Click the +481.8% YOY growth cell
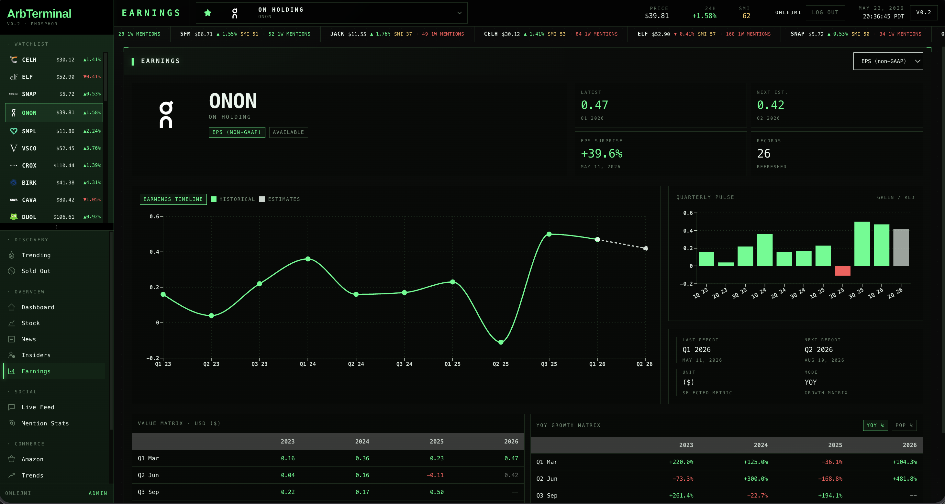945x504 pixels. 905,479
